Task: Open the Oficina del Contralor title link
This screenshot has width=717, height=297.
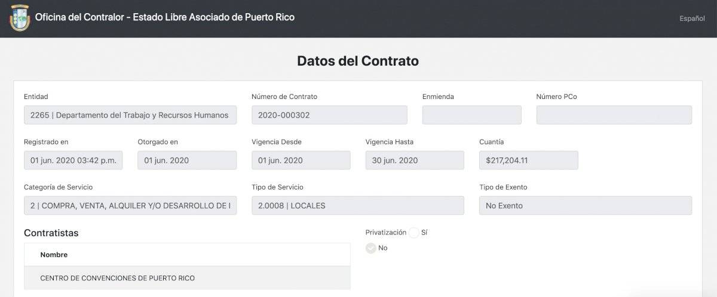Action: click(x=165, y=17)
